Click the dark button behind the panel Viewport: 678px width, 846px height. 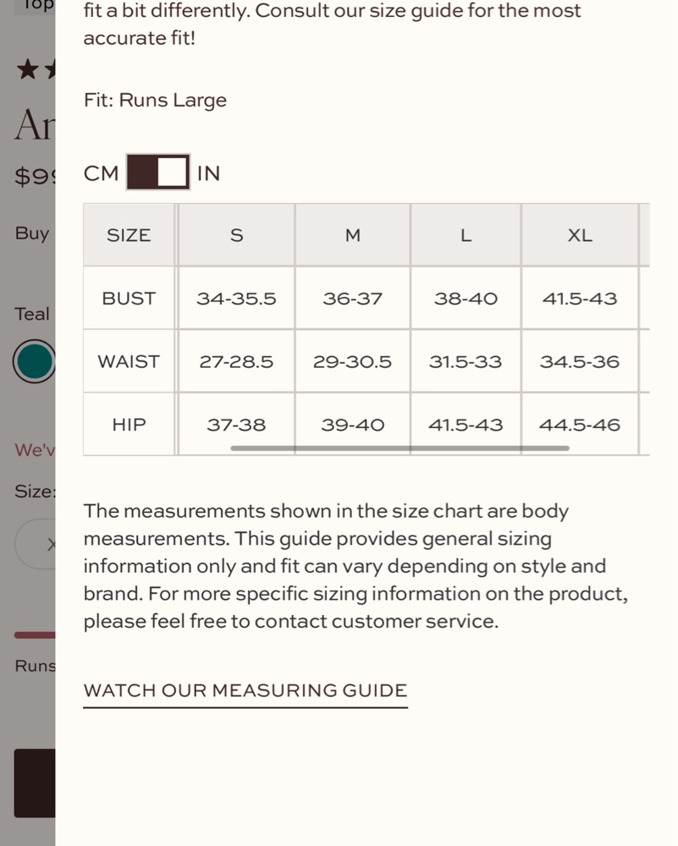coord(35,783)
